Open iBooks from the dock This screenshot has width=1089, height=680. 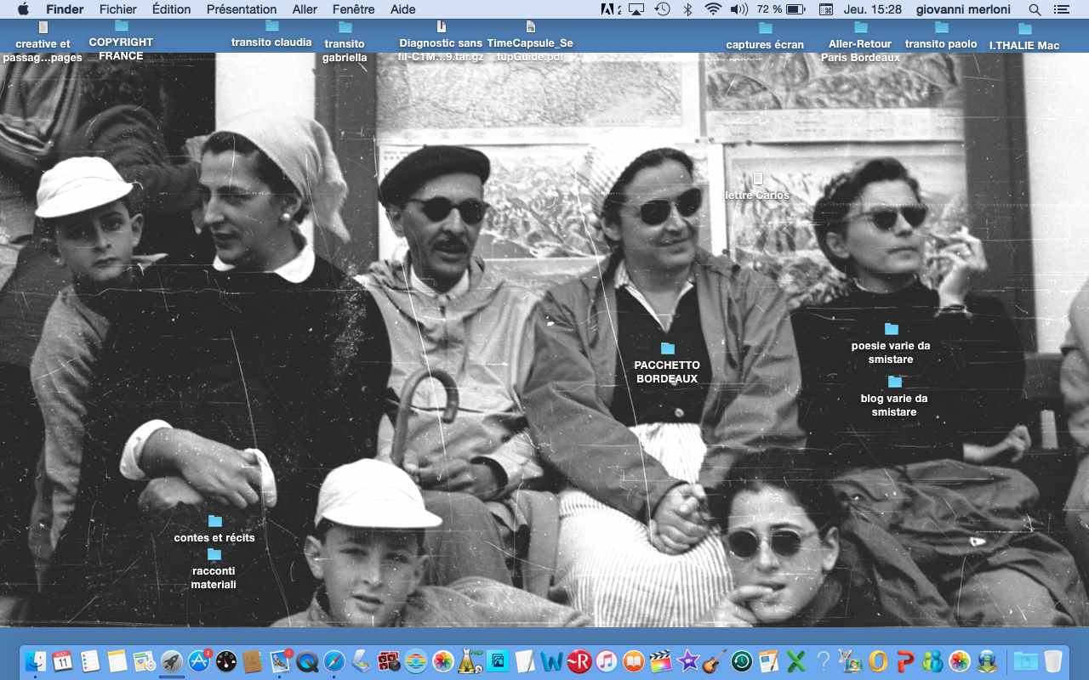[x=634, y=661]
